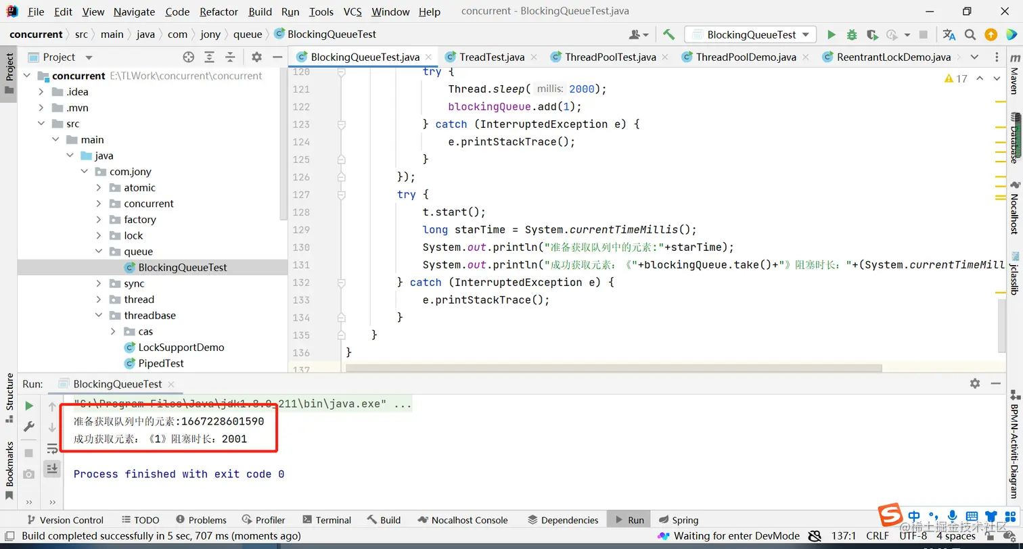Expand the atomic package
The image size is (1023, 549).
pyautogui.click(x=99, y=187)
